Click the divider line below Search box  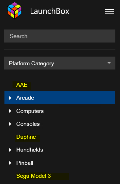[x=60, y=50]
